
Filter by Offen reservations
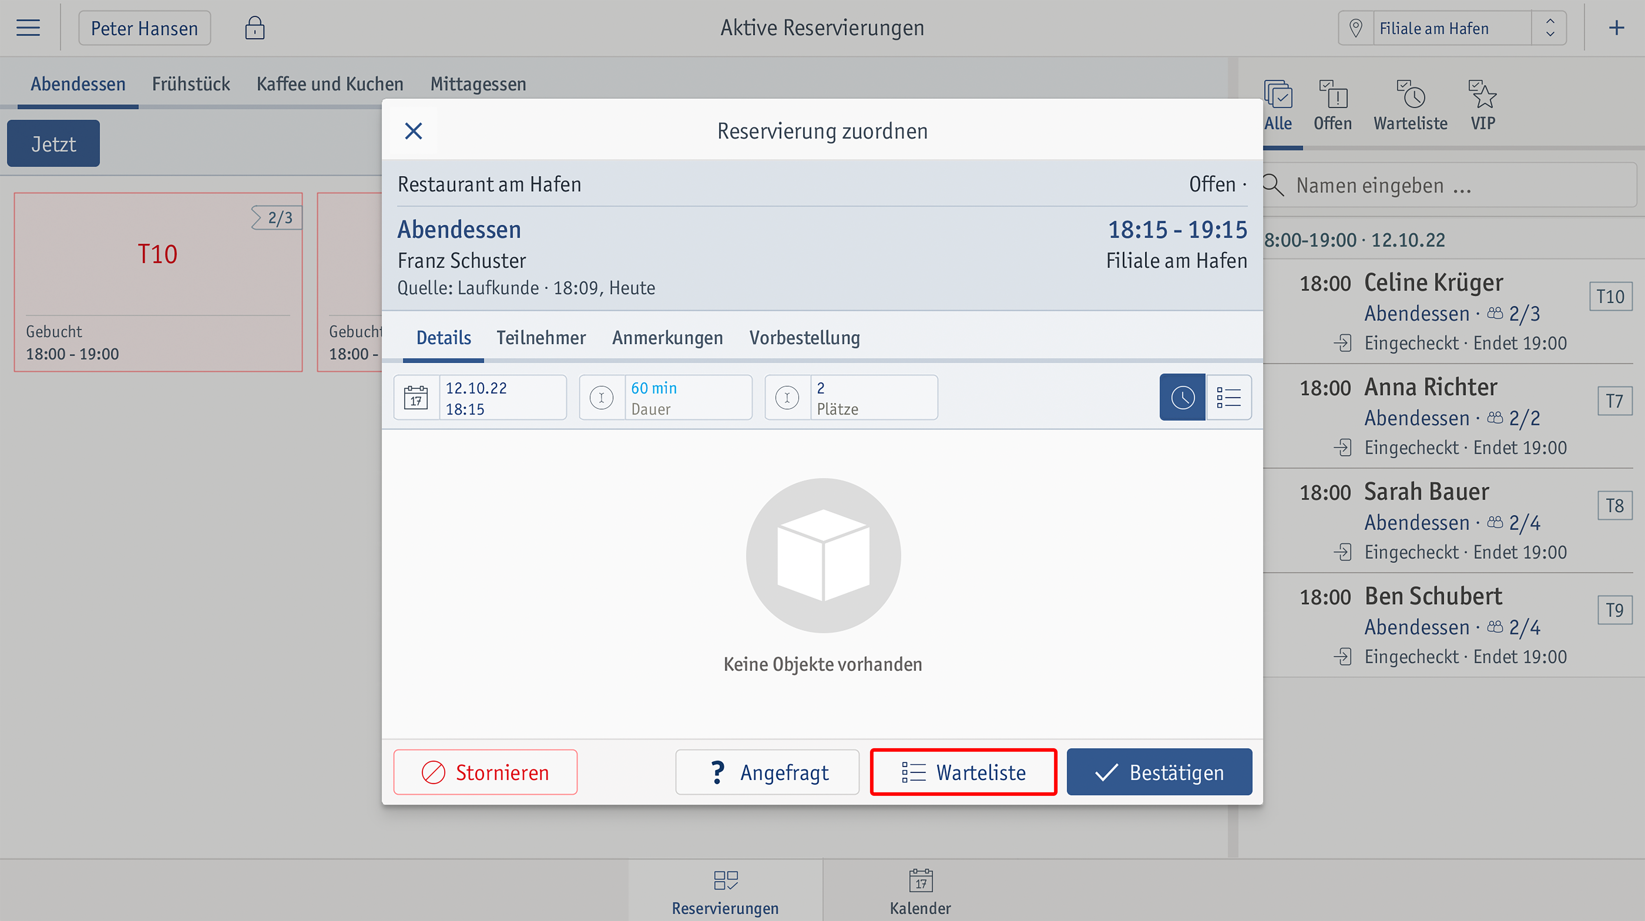pos(1333,106)
